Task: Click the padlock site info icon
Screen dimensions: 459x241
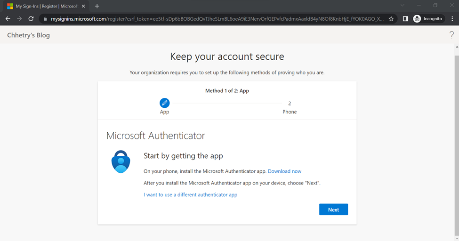Action: pos(45,19)
